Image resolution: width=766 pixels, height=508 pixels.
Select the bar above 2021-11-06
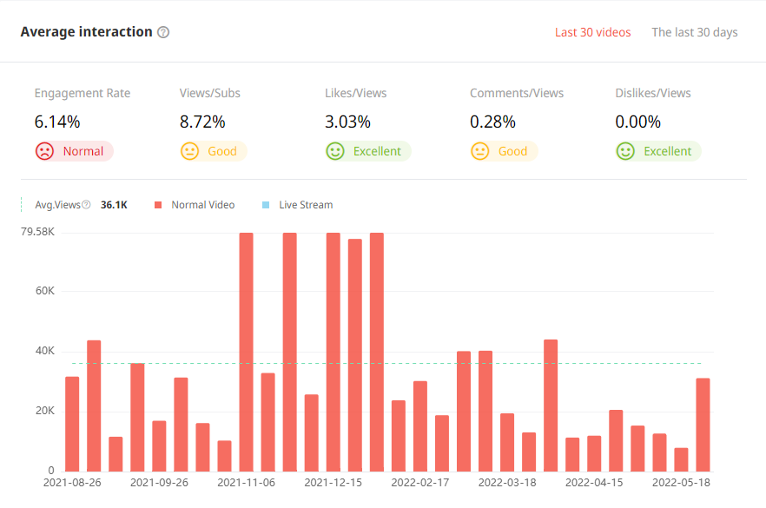tap(246, 352)
